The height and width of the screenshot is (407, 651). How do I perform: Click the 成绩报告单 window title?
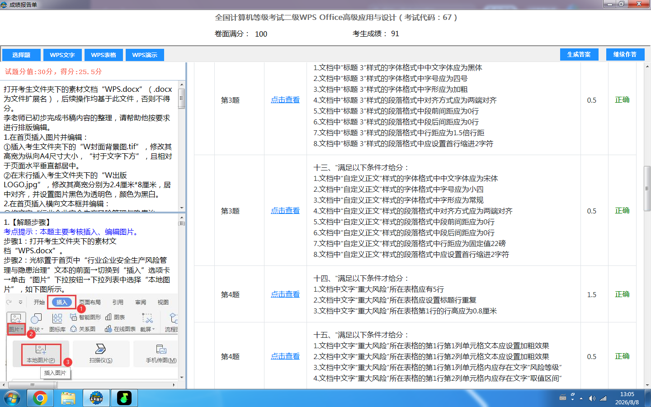(x=23, y=5)
